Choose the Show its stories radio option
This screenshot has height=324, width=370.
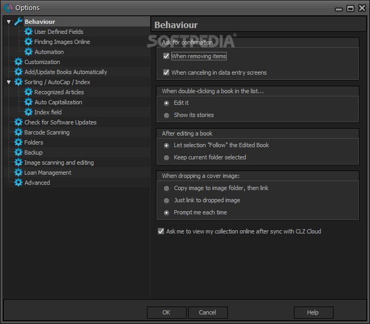(166, 115)
